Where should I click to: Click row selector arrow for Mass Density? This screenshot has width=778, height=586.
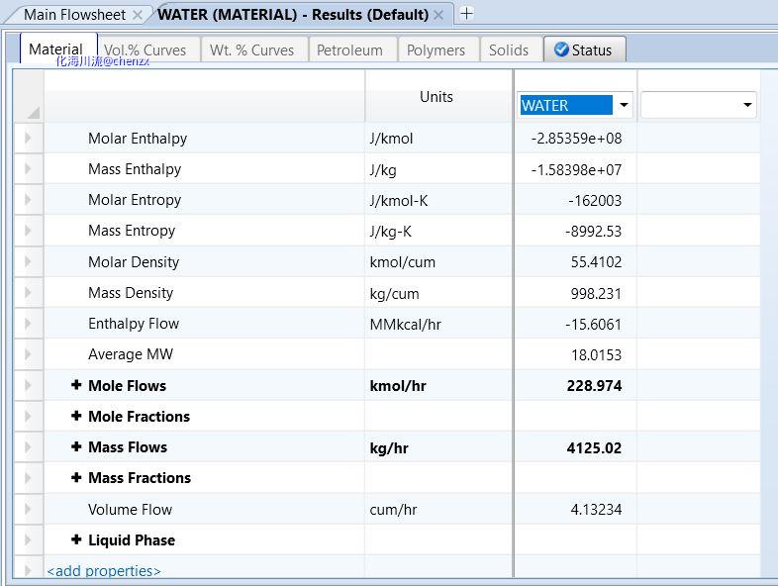[x=29, y=292]
